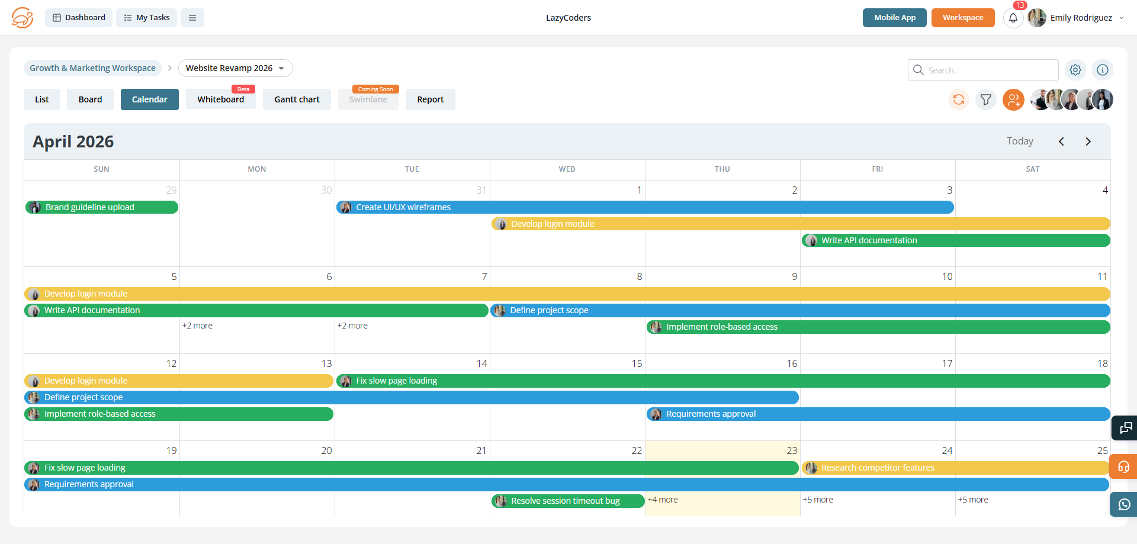Click the notification bell icon

coord(1013,18)
